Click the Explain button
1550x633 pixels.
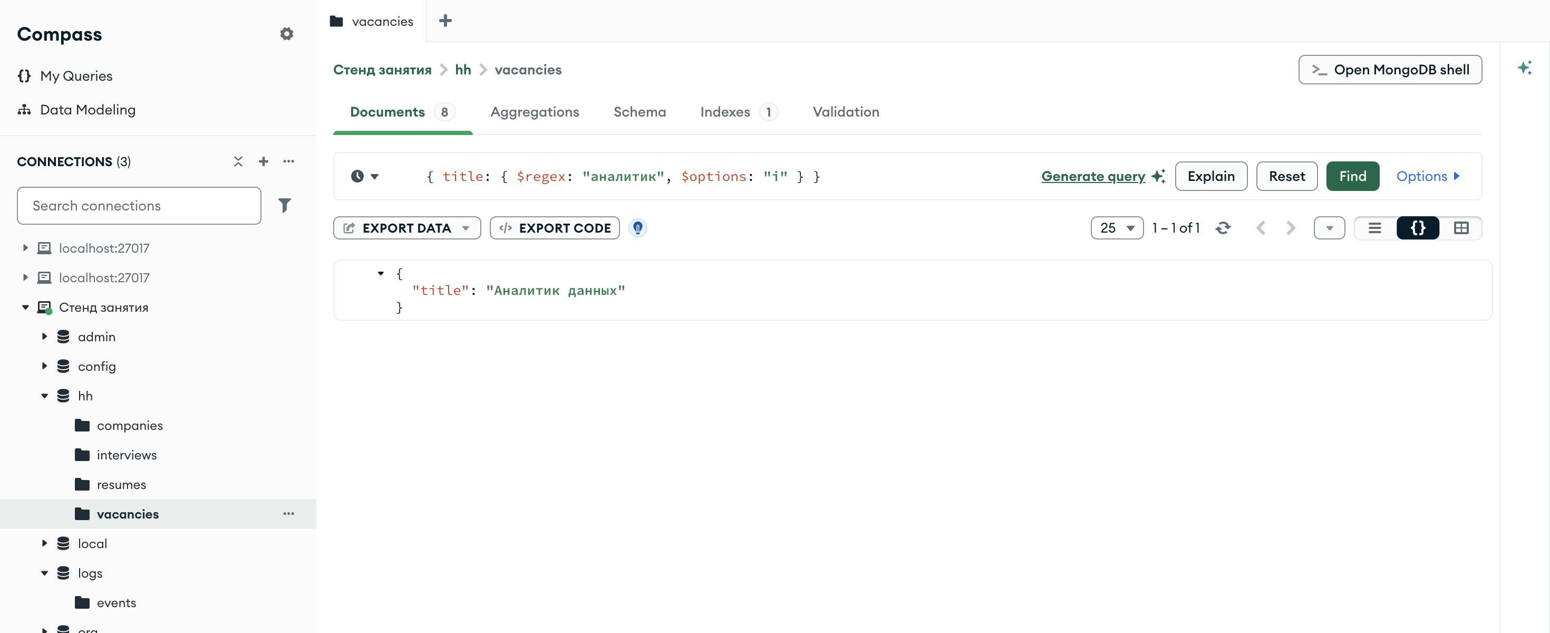click(1210, 177)
